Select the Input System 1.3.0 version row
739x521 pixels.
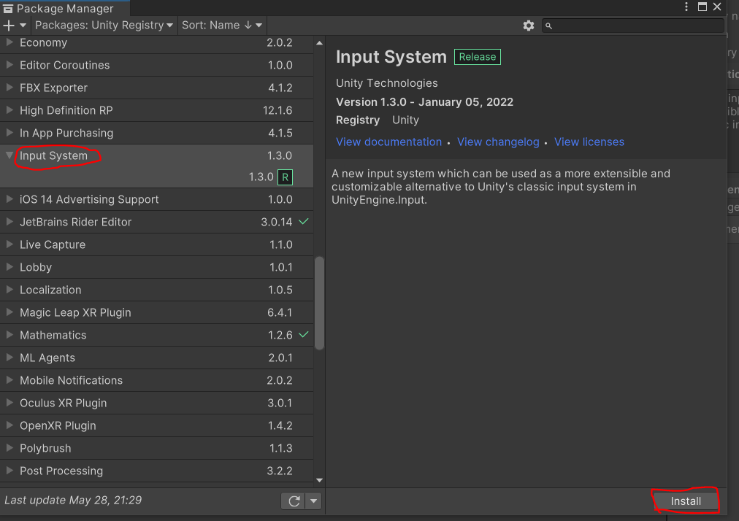[156, 177]
